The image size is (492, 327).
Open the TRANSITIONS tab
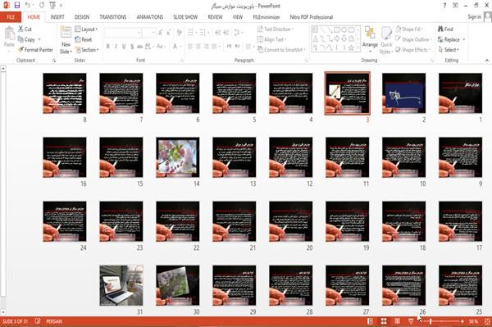tap(113, 17)
